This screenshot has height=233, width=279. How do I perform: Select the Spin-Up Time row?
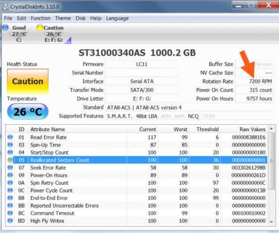pyautogui.click(x=136, y=145)
